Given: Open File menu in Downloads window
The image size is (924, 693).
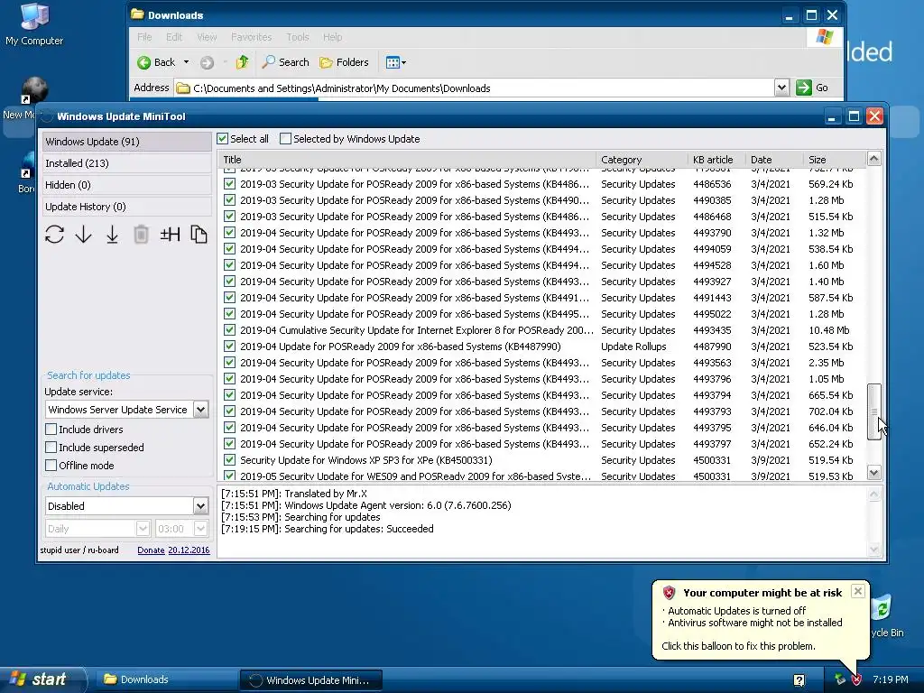Looking at the screenshot, I should [x=144, y=37].
